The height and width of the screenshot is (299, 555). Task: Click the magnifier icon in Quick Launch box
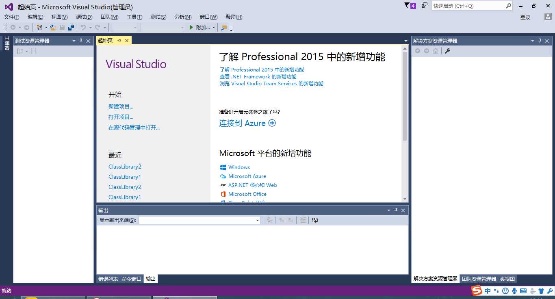508,6
